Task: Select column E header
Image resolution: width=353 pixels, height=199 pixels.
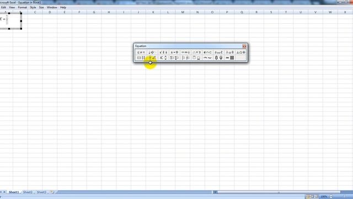Action: coord(65,12)
